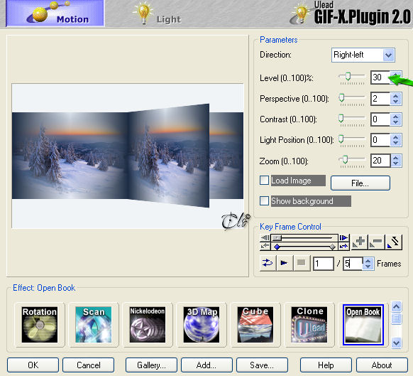Check the Show background option

(264, 201)
